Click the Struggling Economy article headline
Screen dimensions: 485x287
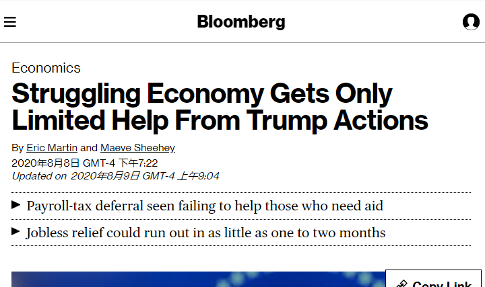[202, 94]
